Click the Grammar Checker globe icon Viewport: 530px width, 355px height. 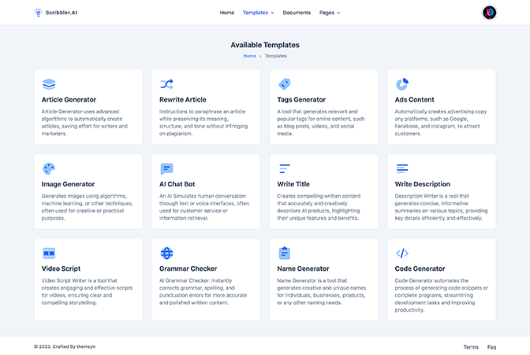[166, 253]
